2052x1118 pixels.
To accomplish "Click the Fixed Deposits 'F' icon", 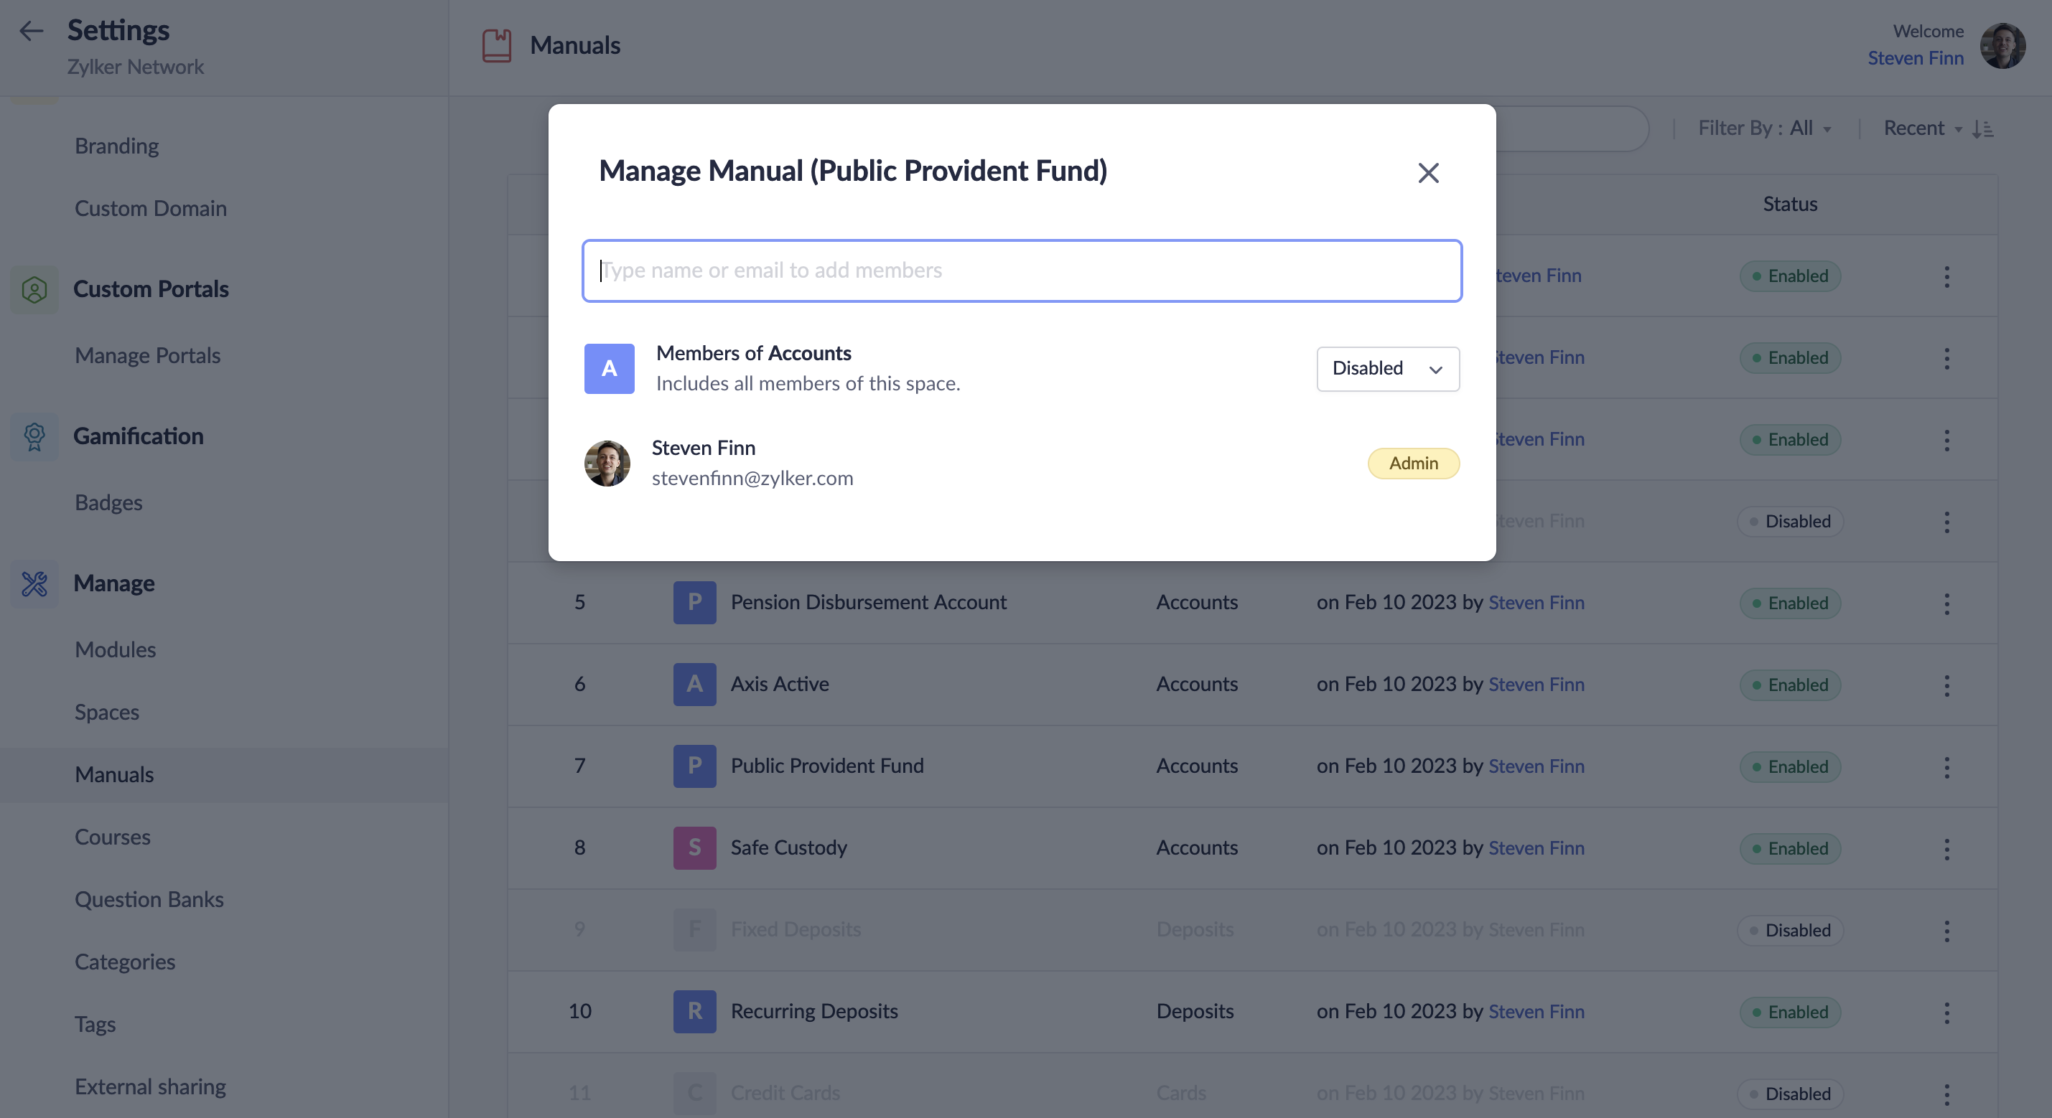I will (x=694, y=930).
